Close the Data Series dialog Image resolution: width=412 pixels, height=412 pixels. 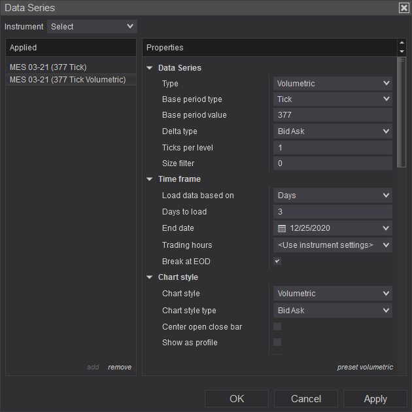[403, 8]
